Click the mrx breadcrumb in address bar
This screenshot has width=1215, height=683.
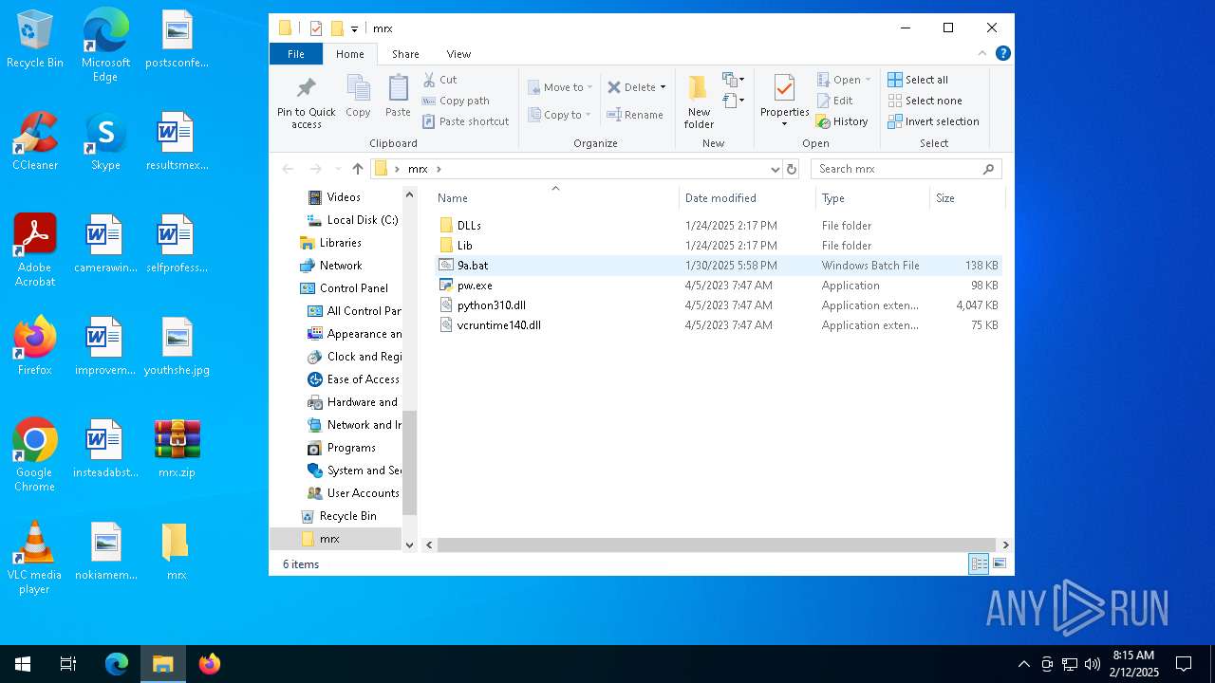coord(418,169)
